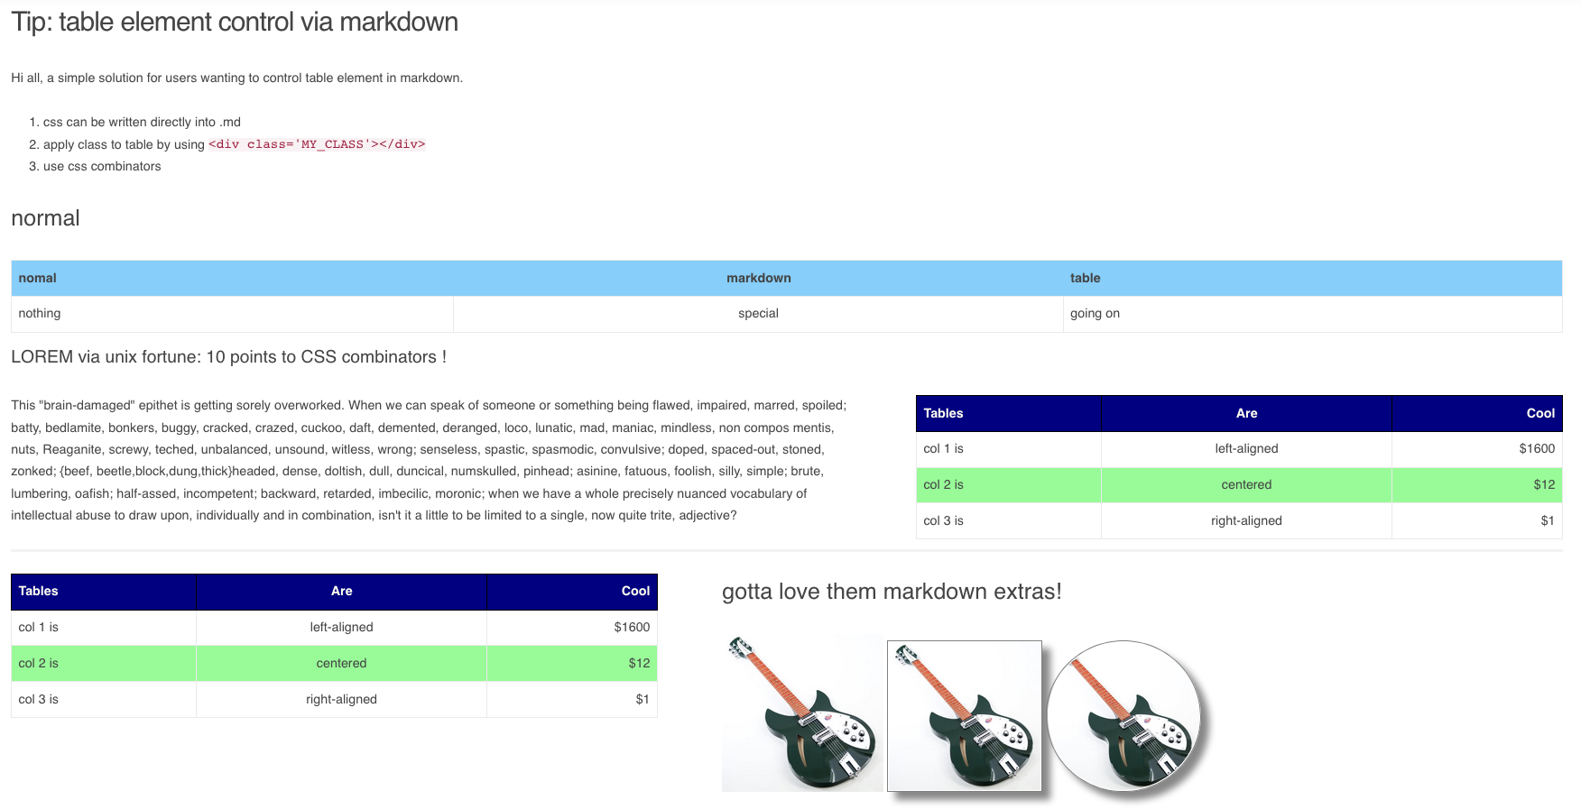
Task: Click 'Cool' header in the bottom-left table
Action: [571, 592]
